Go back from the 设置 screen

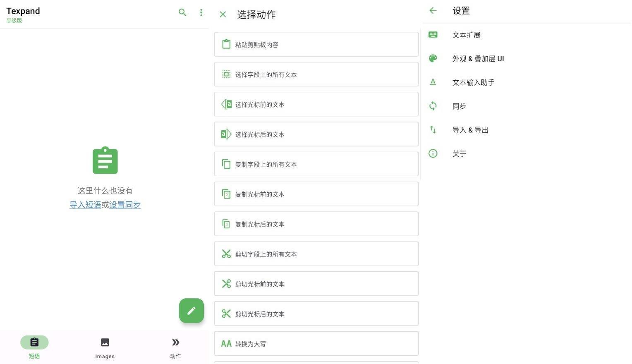(433, 11)
